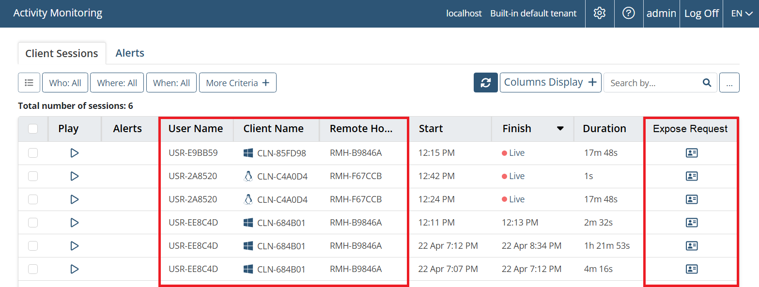This screenshot has width=759, height=287.
Task: Click the search magnifier icon
Action: [x=707, y=83]
